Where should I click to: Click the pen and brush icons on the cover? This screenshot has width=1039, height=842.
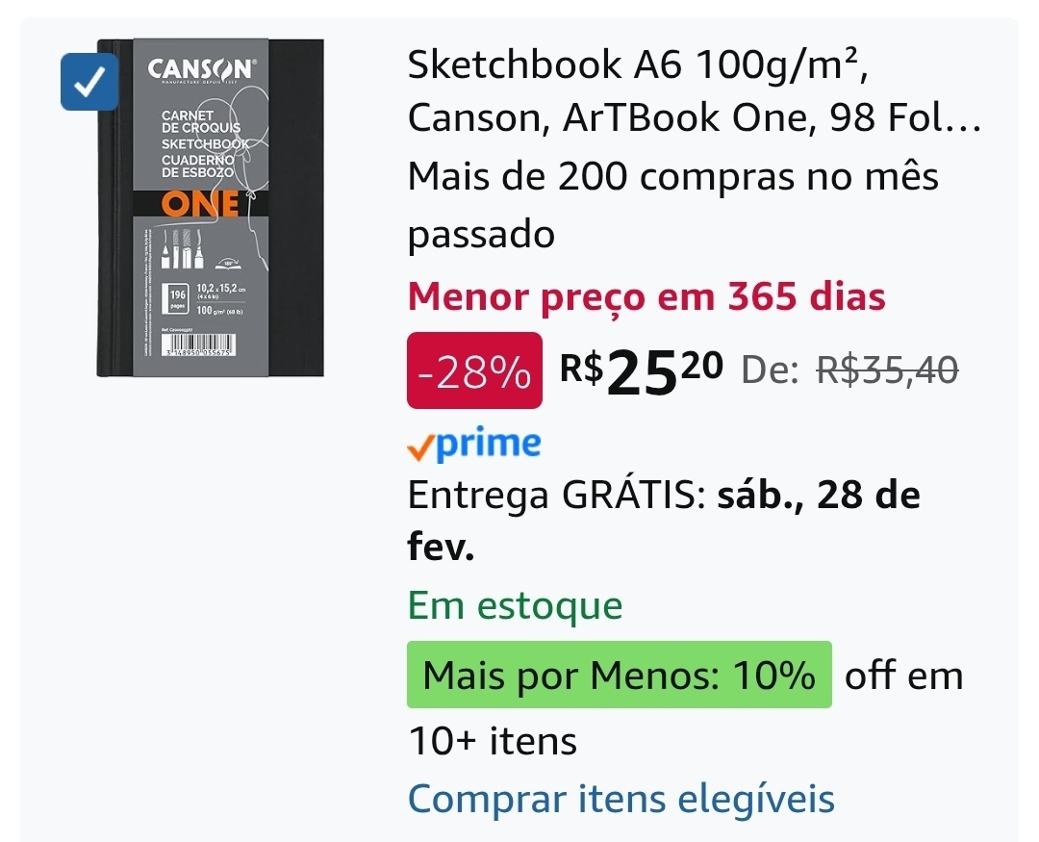pyautogui.click(x=183, y=250)
